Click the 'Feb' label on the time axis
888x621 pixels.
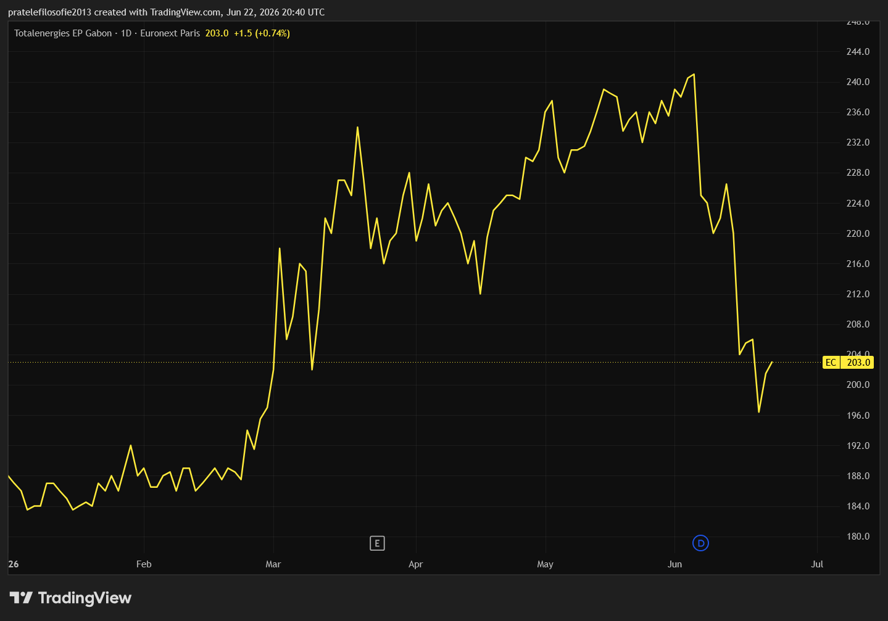click(x=144, y=564)
